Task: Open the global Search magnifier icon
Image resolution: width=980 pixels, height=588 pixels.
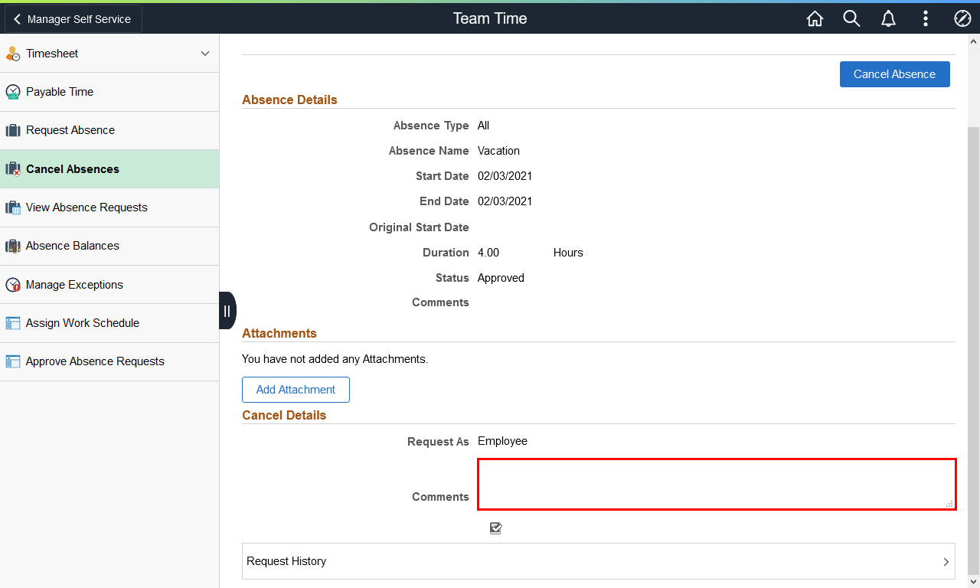Action: 851,19
